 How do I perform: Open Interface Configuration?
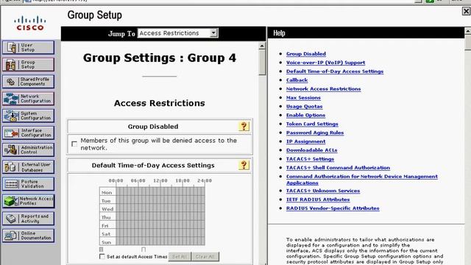pos(28,132)
